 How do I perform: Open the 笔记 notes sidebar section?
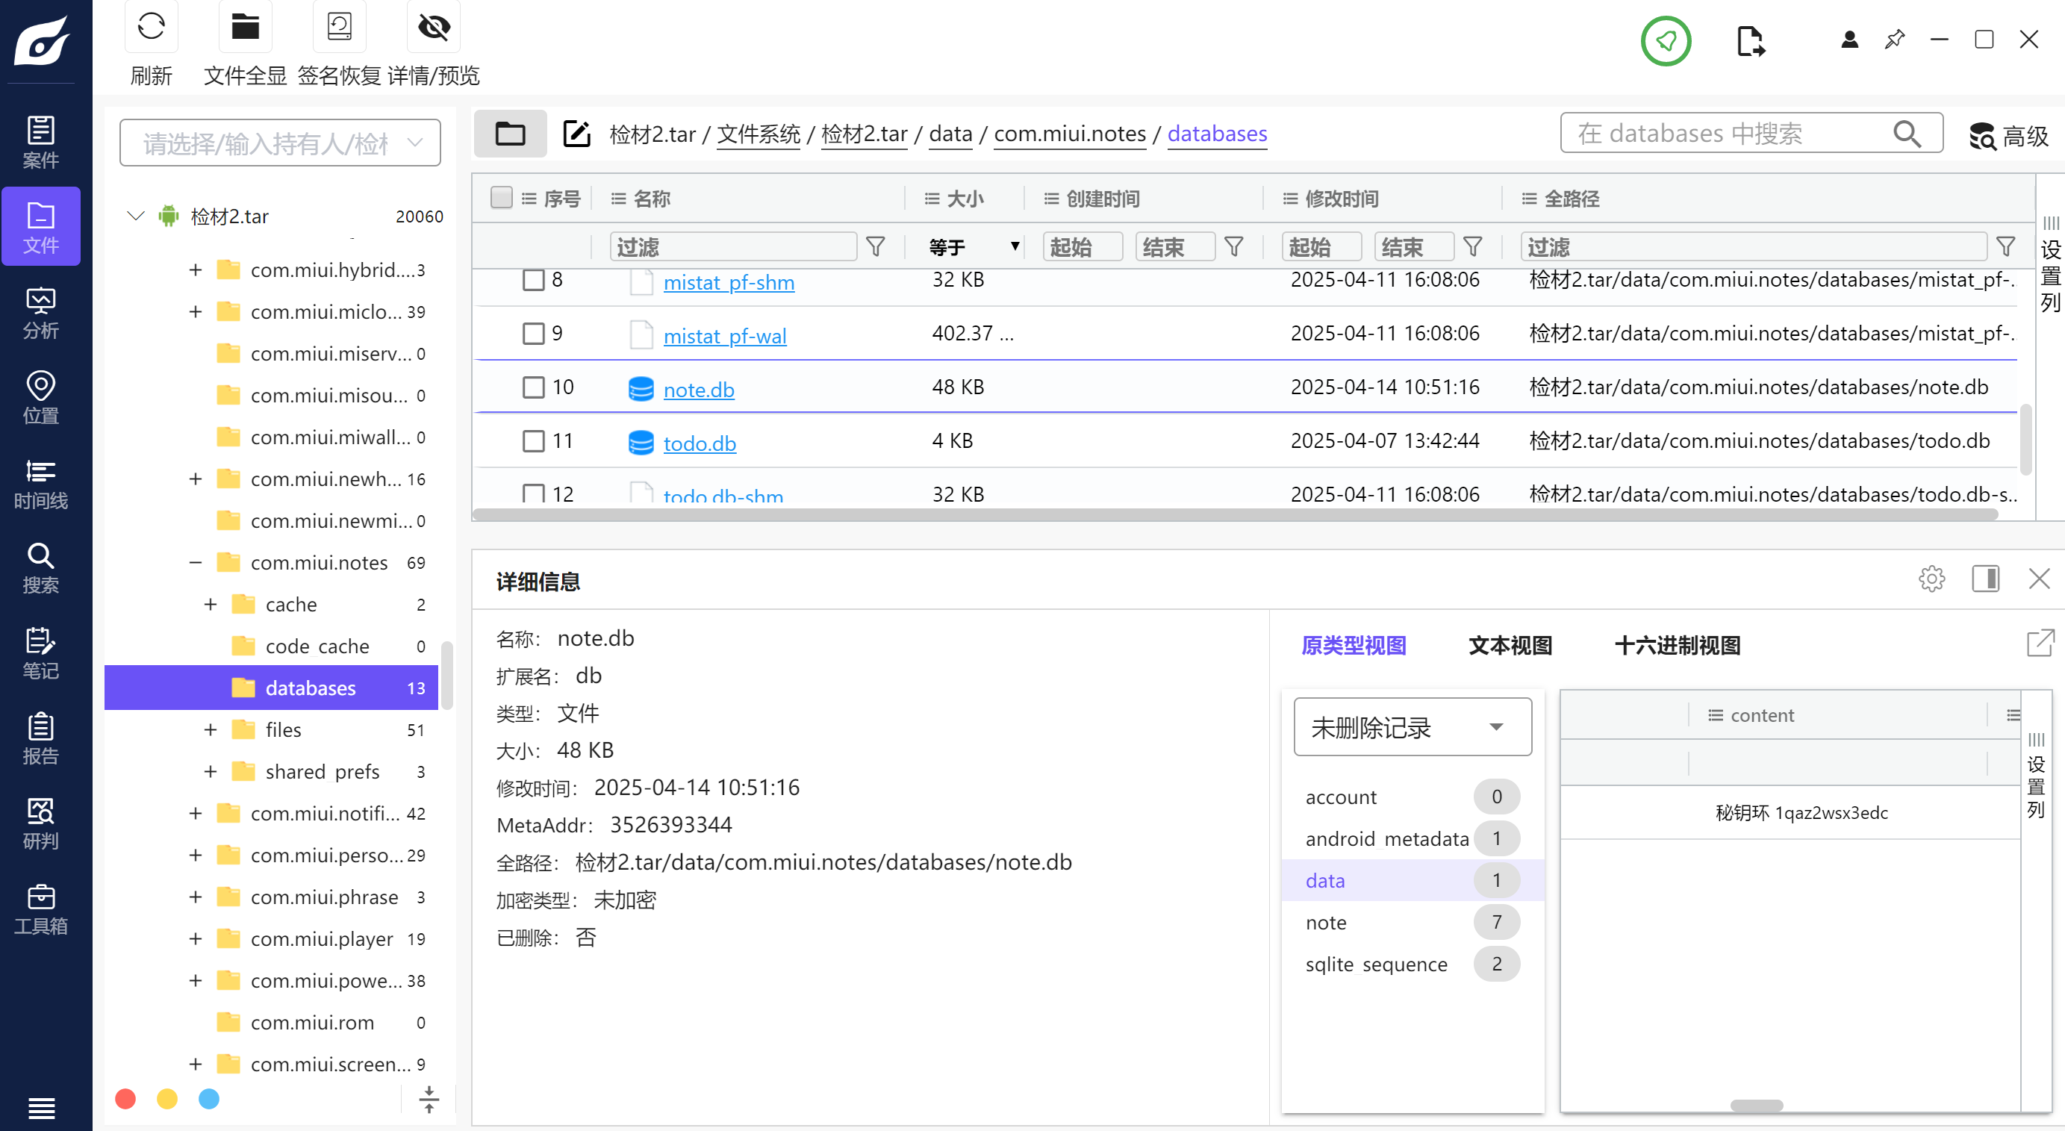[x=41, y=652]
